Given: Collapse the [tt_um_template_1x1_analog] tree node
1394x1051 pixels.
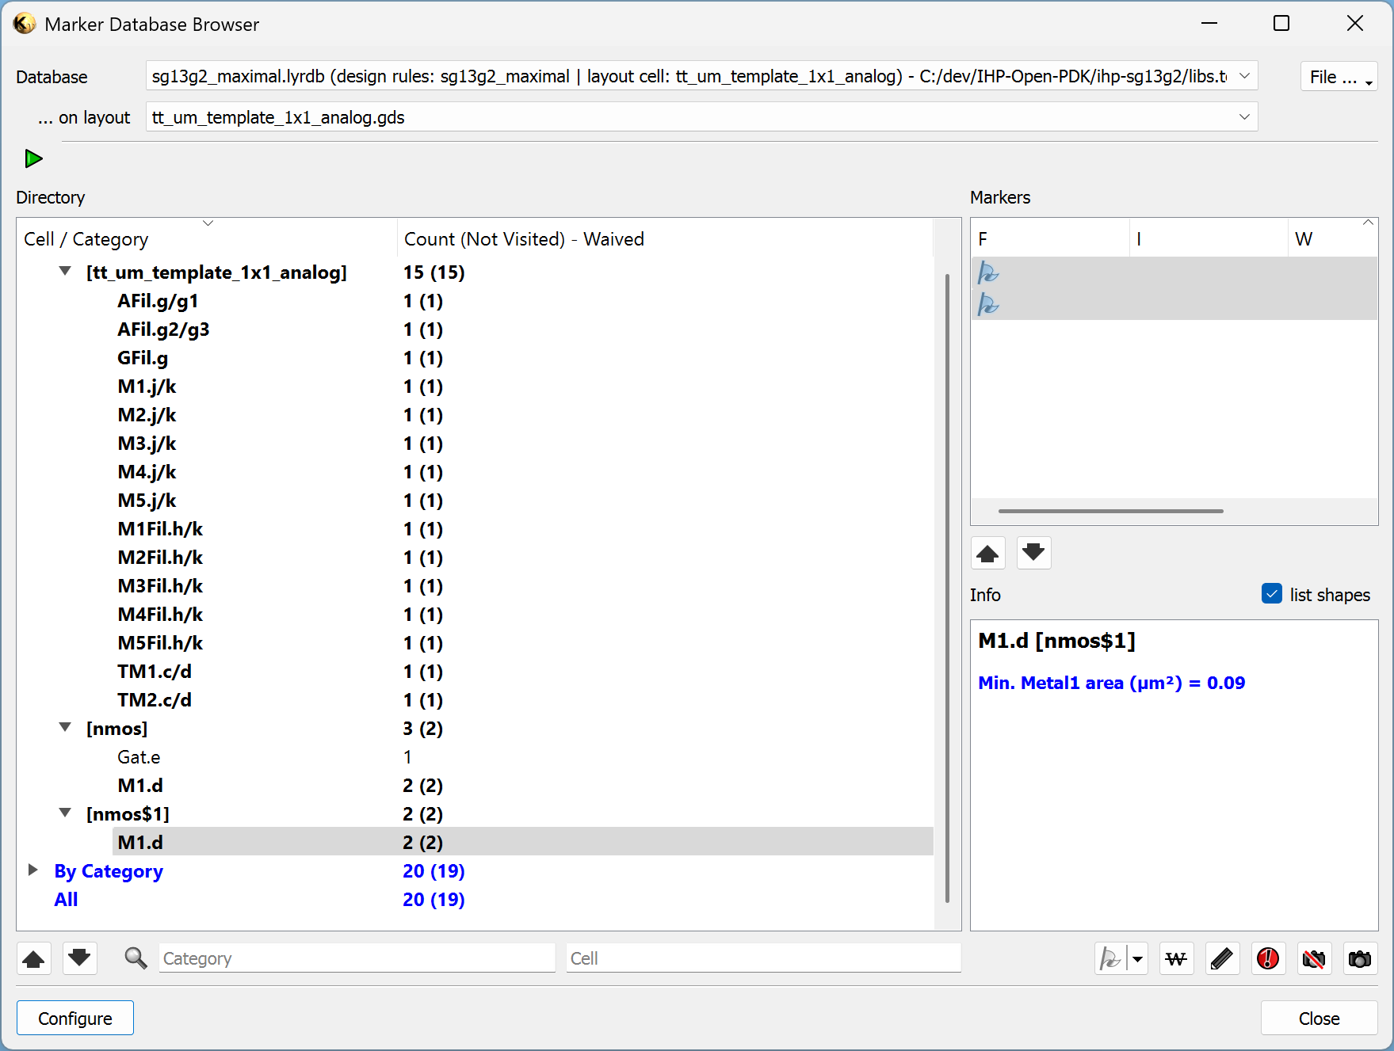Looking at the screenshot, I should click(65, 272).
